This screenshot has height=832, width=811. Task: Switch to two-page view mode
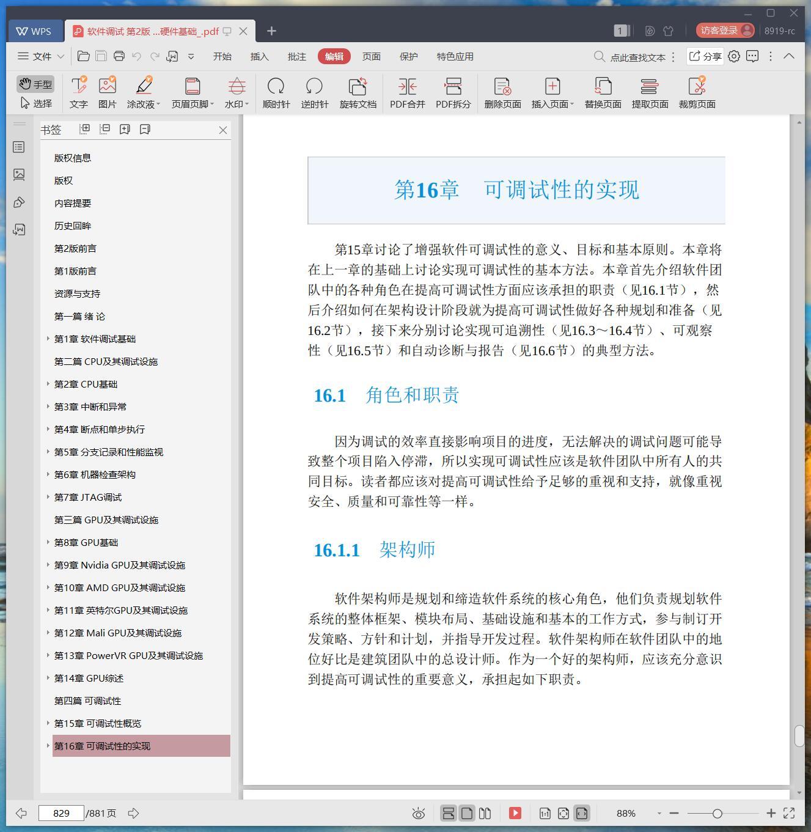[x=485, y=813]
